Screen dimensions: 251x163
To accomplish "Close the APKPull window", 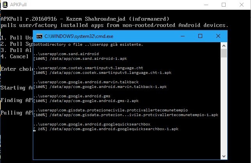I will click(242, 5).
